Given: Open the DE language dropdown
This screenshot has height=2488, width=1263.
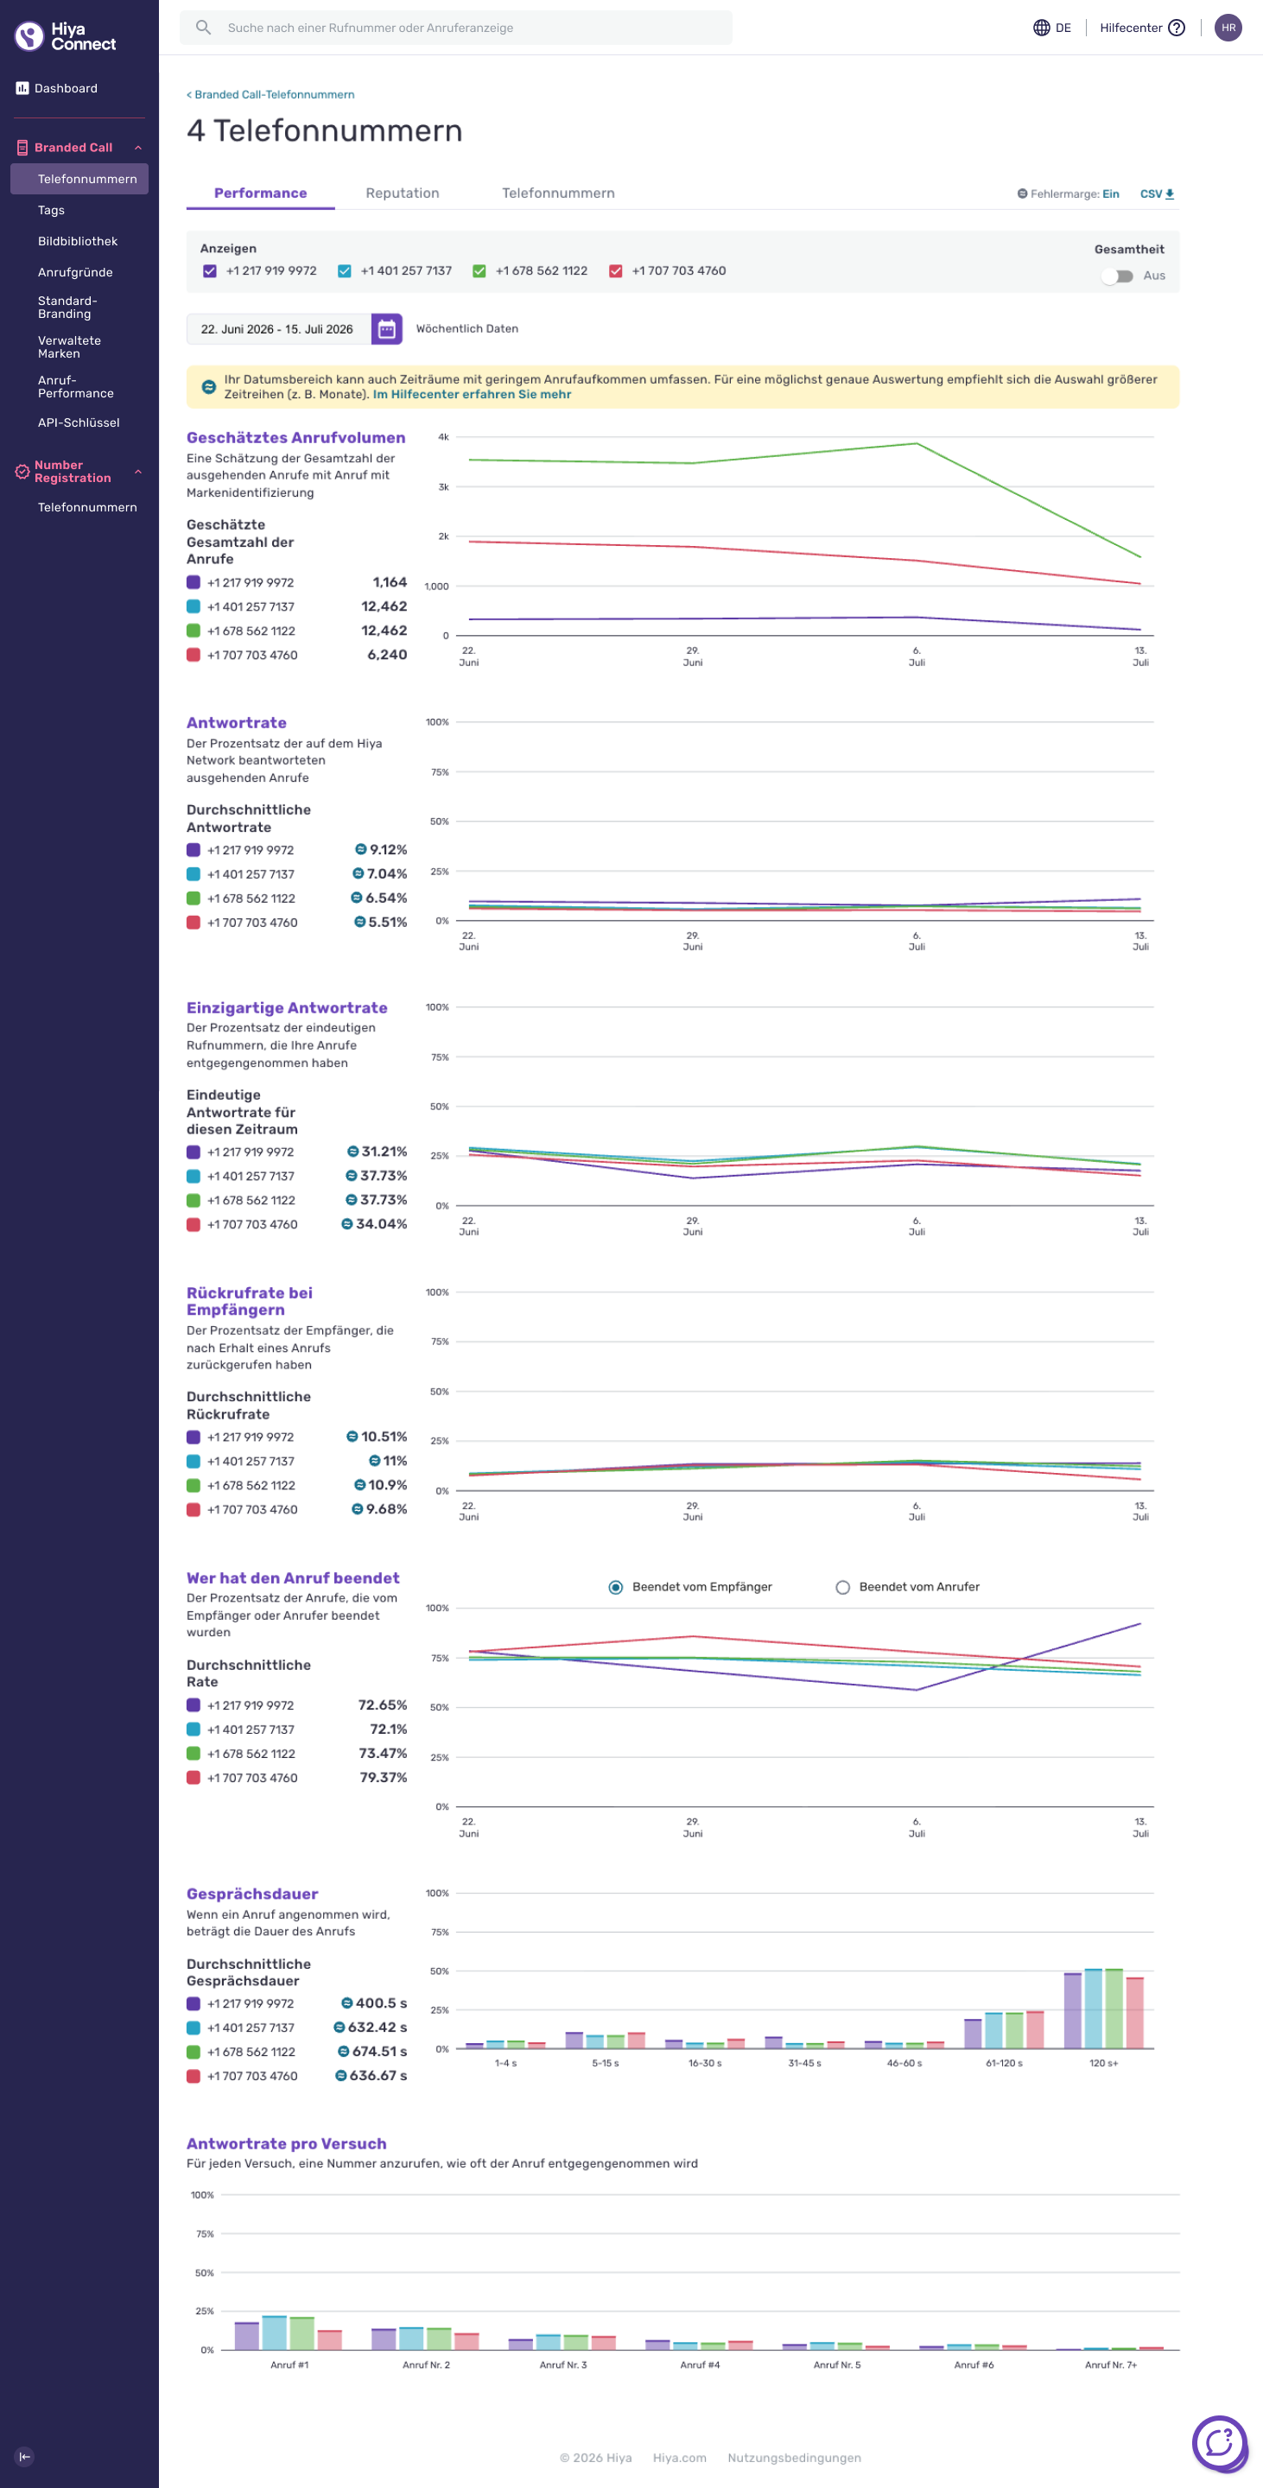Looking at the screenshot, I should point(1052,28).
